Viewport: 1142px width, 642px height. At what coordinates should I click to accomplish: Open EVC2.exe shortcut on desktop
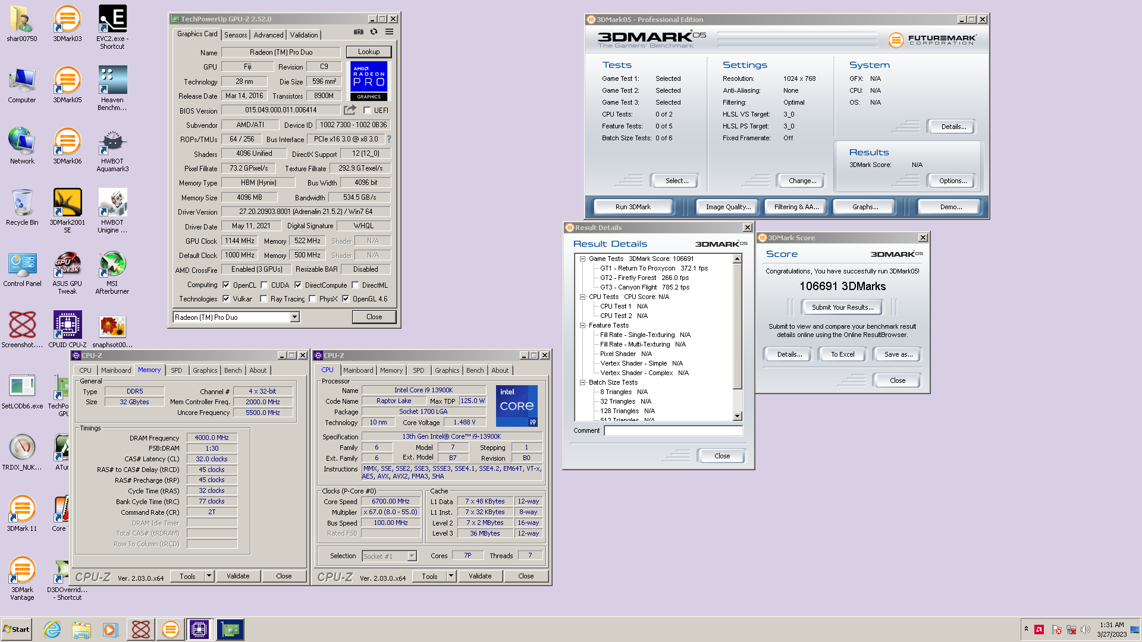click(112, 27)
